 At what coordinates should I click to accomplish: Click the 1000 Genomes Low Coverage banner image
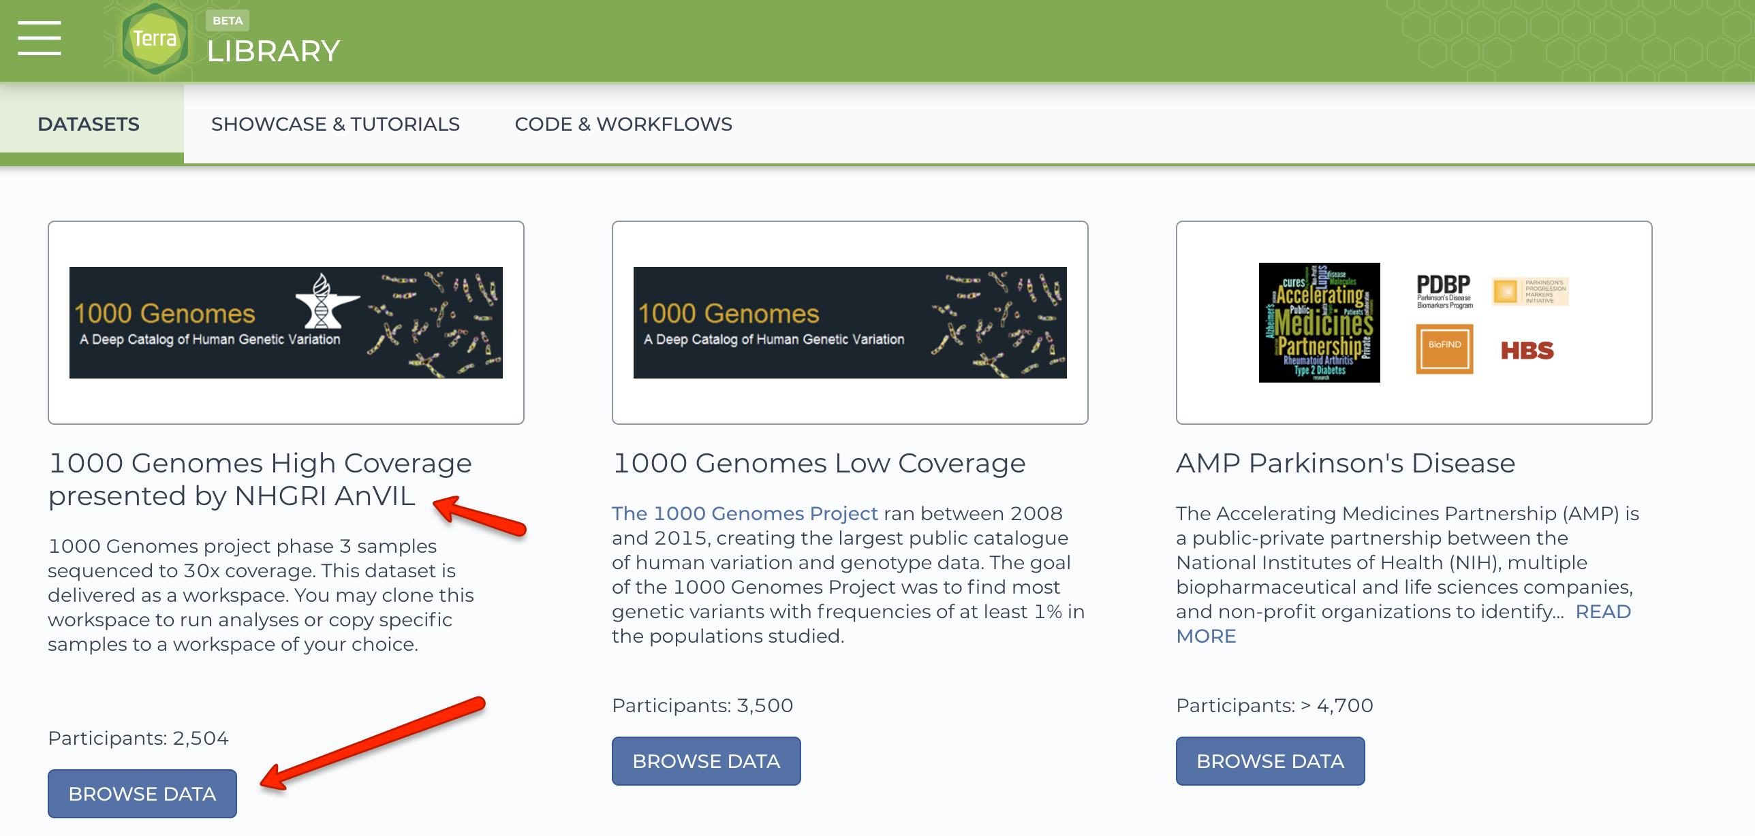(850, 323)
